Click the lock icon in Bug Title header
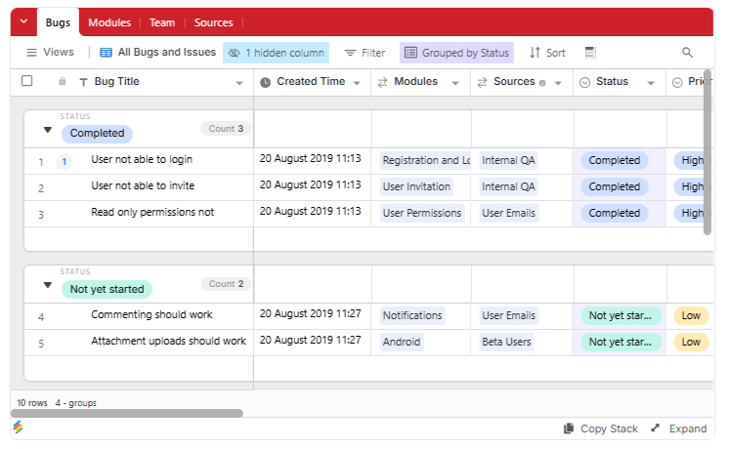The image size is (731, 449). [62, 82]
